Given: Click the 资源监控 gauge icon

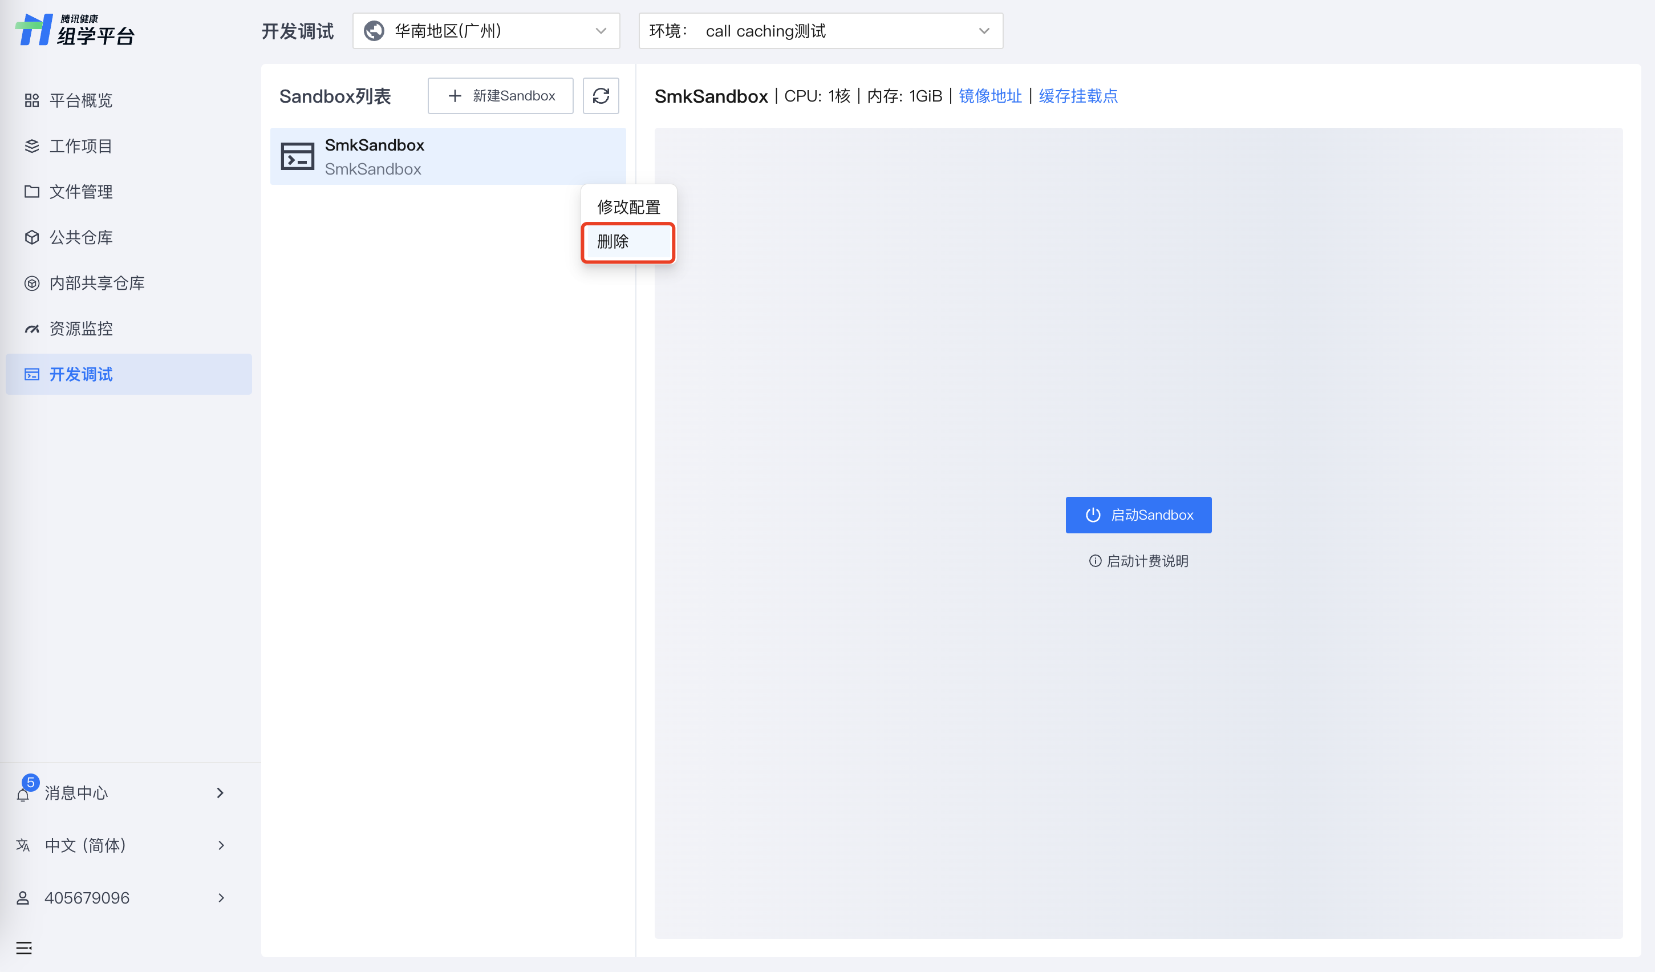Looking at the screenshot, I should coord(31,329).
